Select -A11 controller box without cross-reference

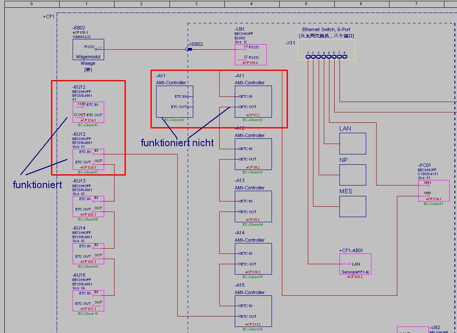[175, 102]
